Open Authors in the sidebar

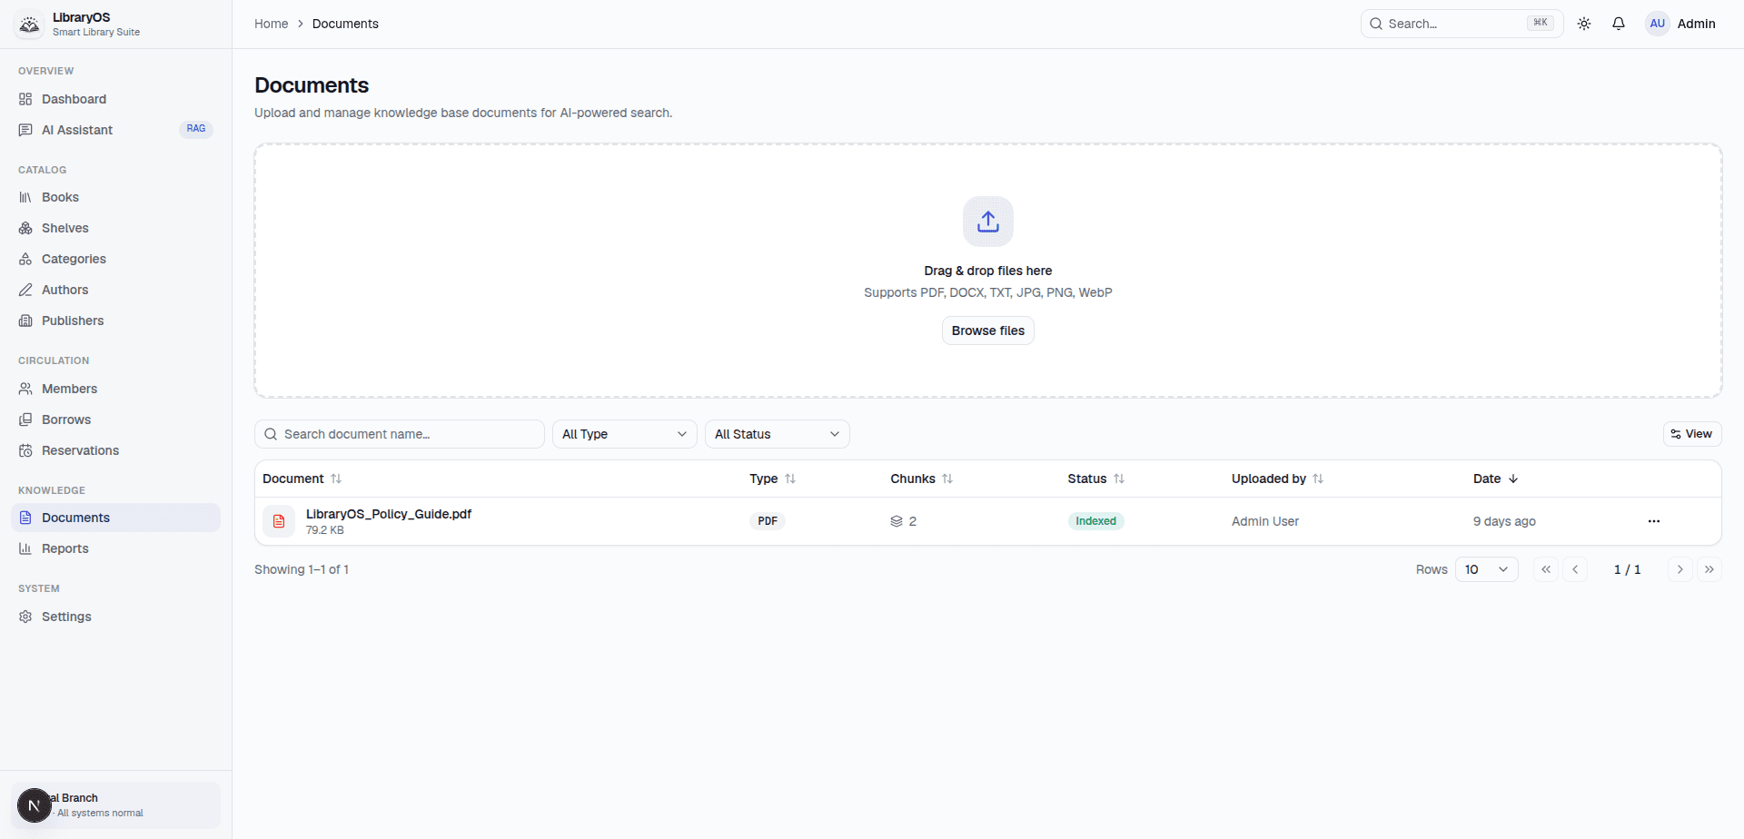pos(116,290)
